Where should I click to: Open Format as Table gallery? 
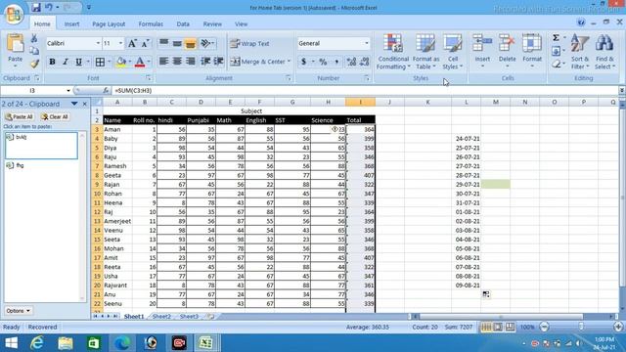click(x=425, y=52)
